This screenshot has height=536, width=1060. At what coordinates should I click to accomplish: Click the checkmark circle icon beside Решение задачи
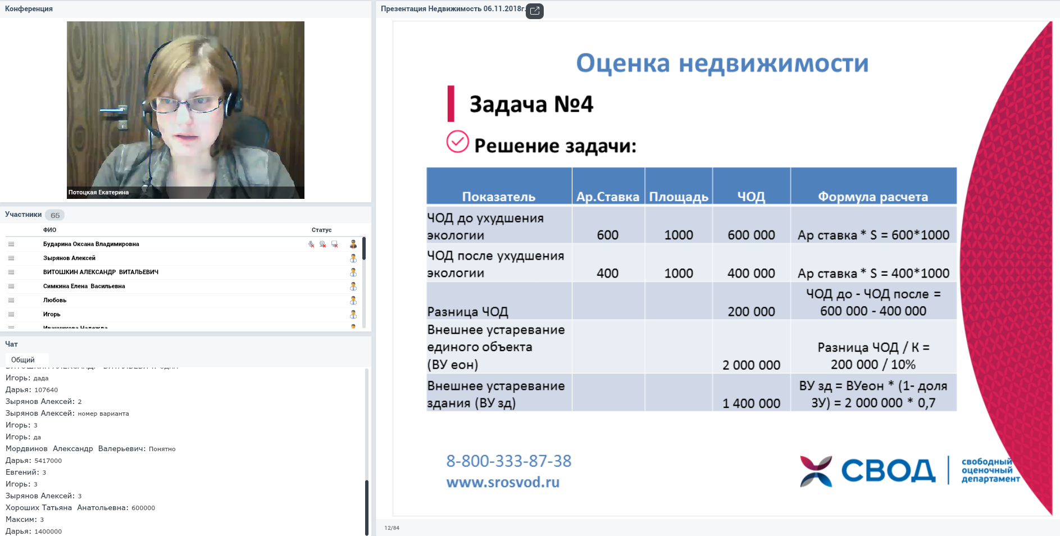[458, 142]
